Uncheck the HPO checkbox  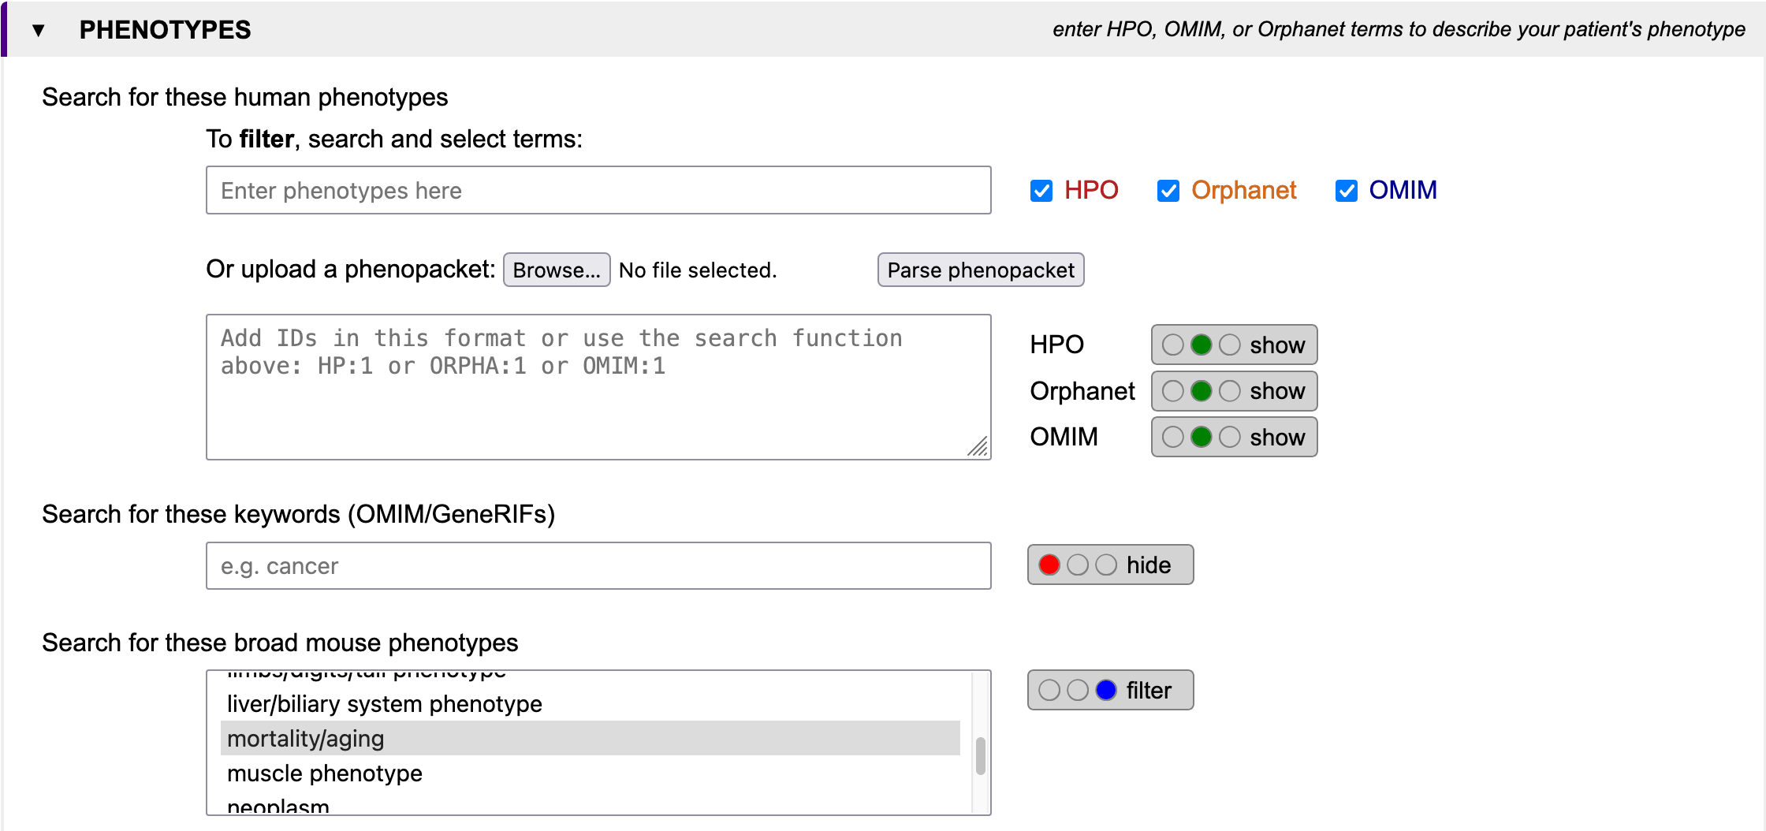click(x=1041, y=191)
